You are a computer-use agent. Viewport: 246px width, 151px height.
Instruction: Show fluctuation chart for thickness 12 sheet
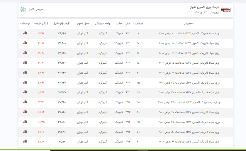tap(25, 53)
